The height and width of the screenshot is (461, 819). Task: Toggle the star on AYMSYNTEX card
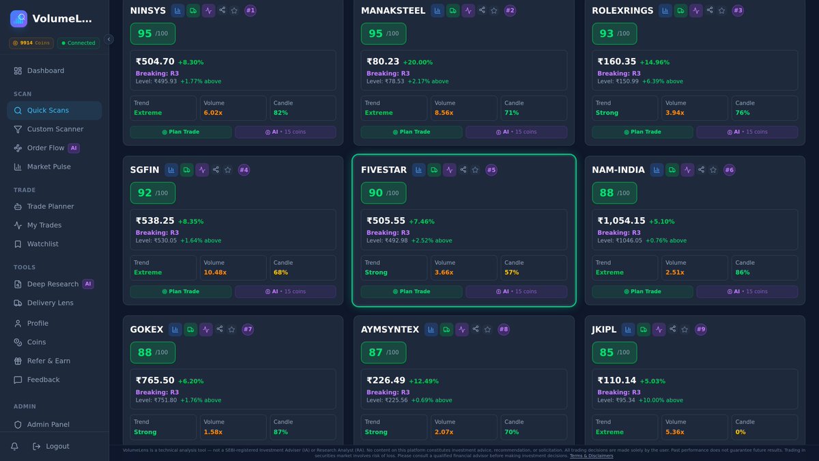487,329
